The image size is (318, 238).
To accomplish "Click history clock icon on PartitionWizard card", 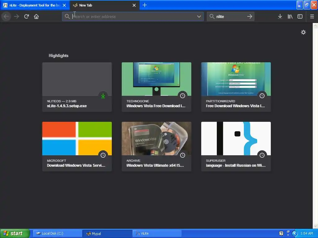I will [262, 96].
